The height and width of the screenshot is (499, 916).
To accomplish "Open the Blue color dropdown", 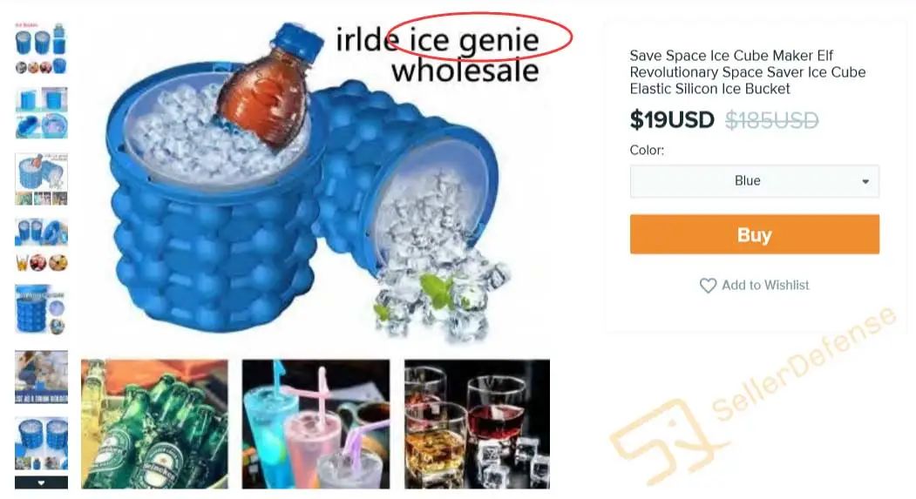I will (x=754, y=181).
